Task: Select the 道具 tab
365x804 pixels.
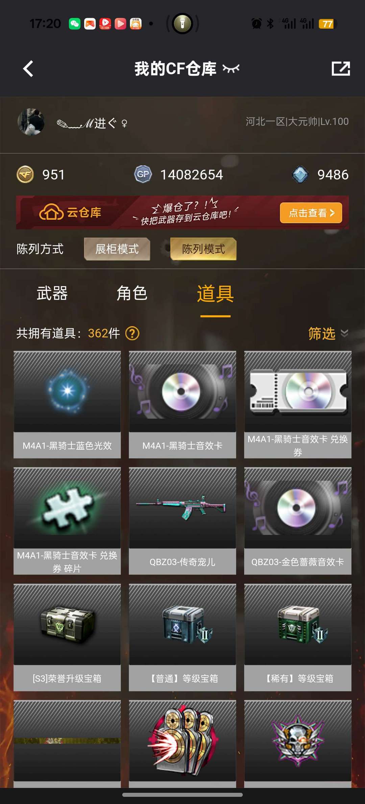Action: pos(215,294)
